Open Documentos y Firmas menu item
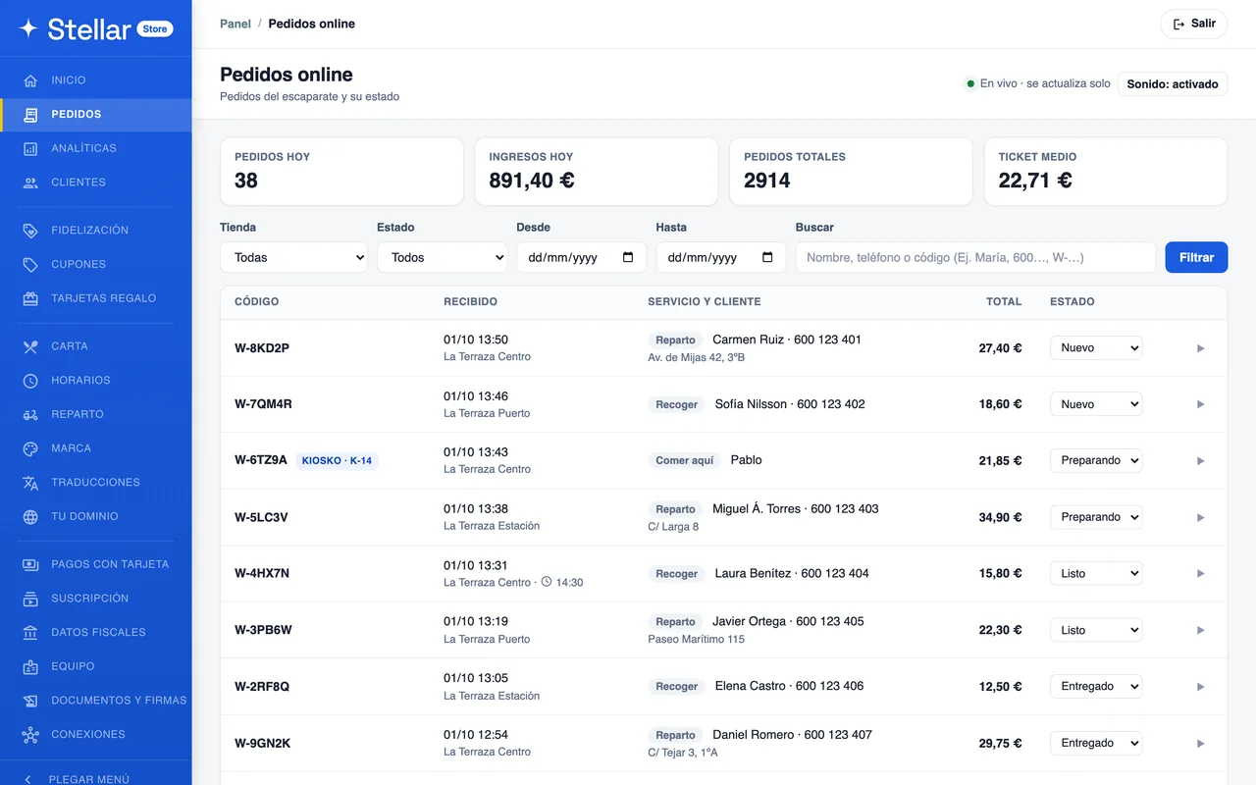Screen dimensions: 1256x785 [x=96, y=701]
